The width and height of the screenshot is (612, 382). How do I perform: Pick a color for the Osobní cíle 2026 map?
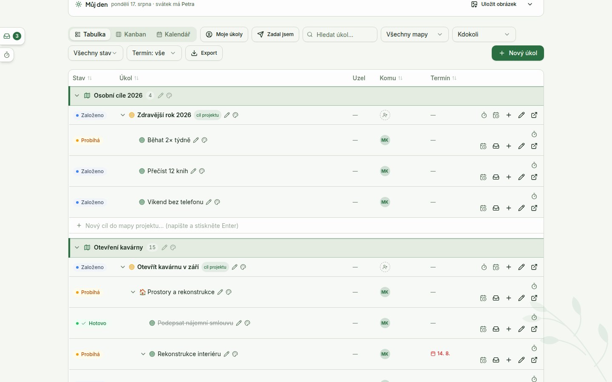click(x=169, y=95)
